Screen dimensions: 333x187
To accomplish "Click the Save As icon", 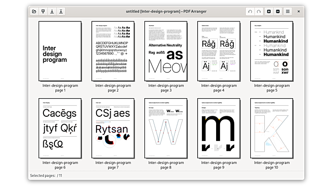I will click(x=61, y=11).
